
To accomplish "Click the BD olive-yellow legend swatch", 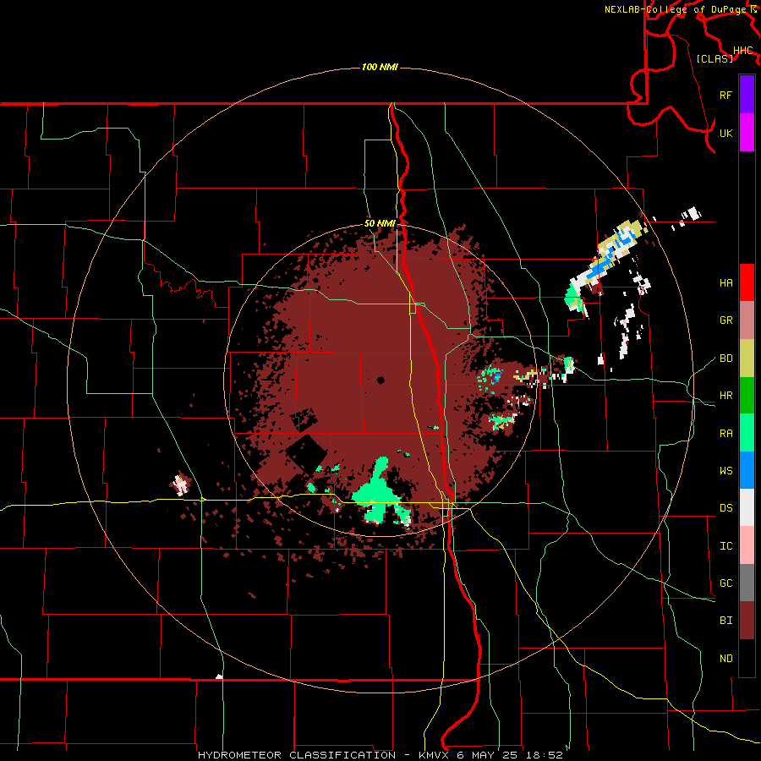I will [x=747, y=359].
